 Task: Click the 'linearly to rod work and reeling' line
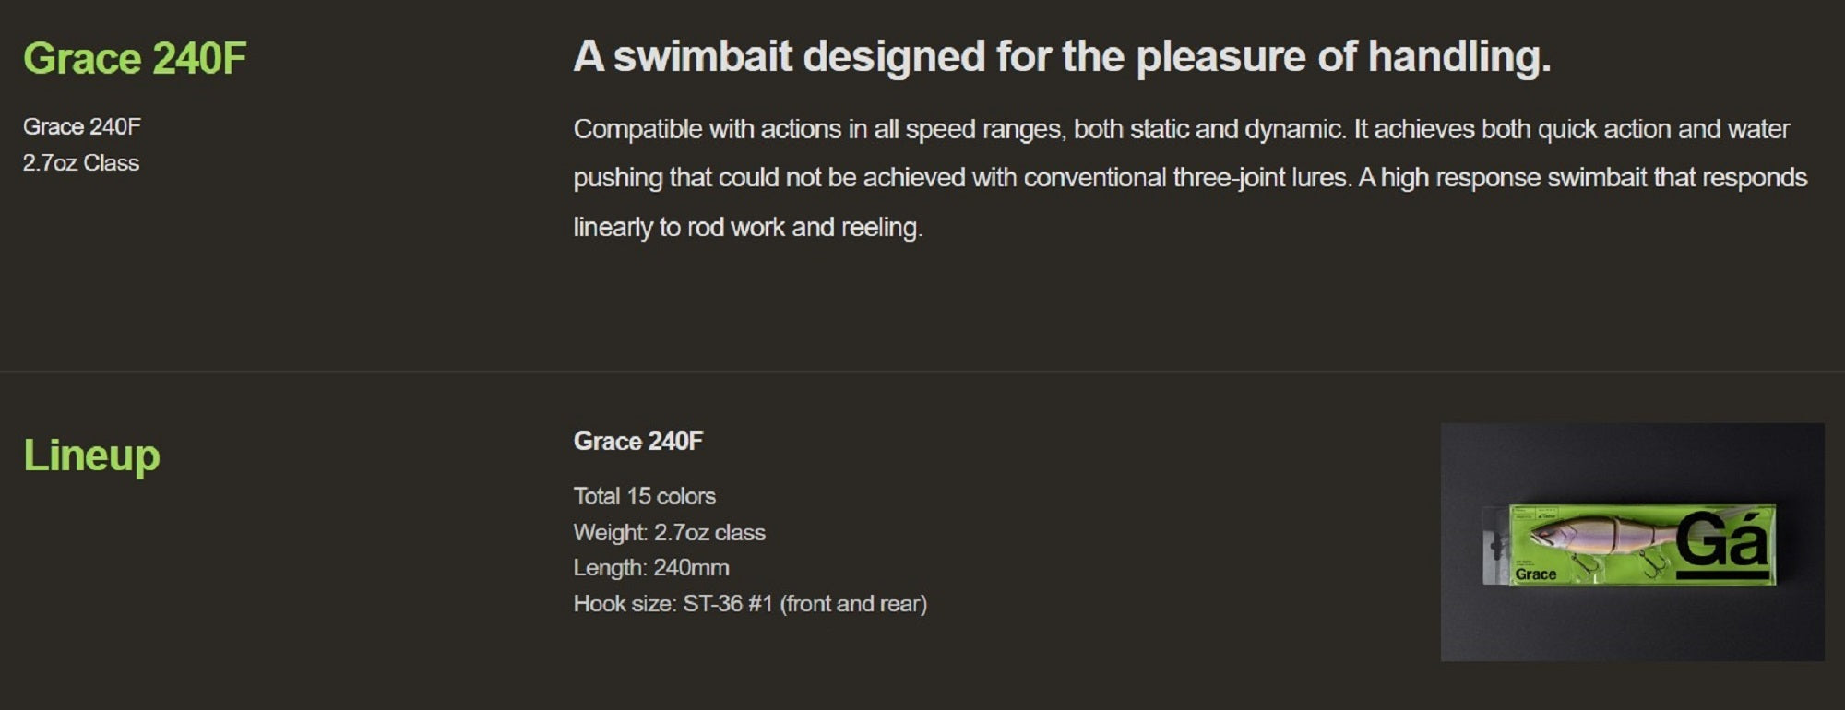click(x=747, y=228)
